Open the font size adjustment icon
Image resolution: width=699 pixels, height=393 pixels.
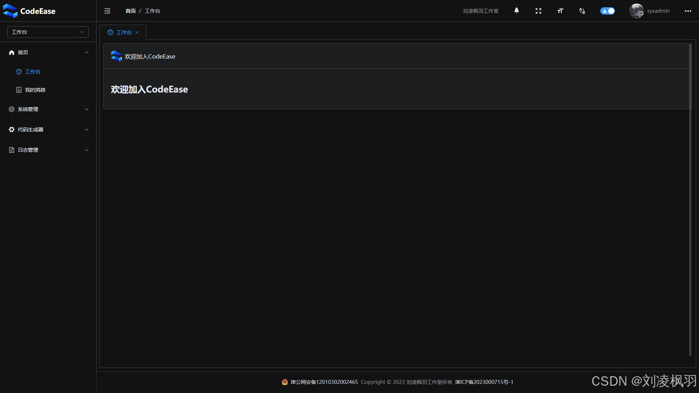click(560, 11)
